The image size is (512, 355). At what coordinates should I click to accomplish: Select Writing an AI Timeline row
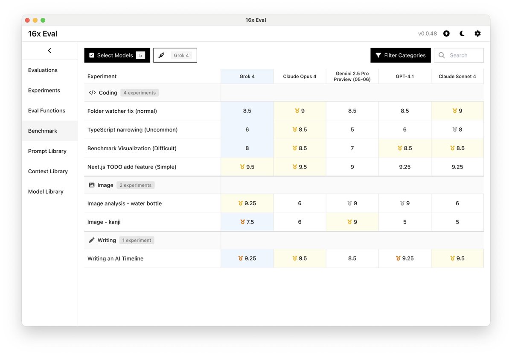(284, 258)
